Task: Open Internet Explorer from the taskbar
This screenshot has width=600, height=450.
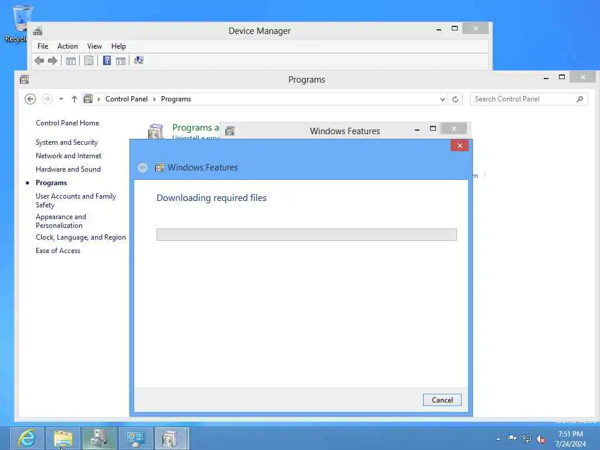Action: point(27,438)
